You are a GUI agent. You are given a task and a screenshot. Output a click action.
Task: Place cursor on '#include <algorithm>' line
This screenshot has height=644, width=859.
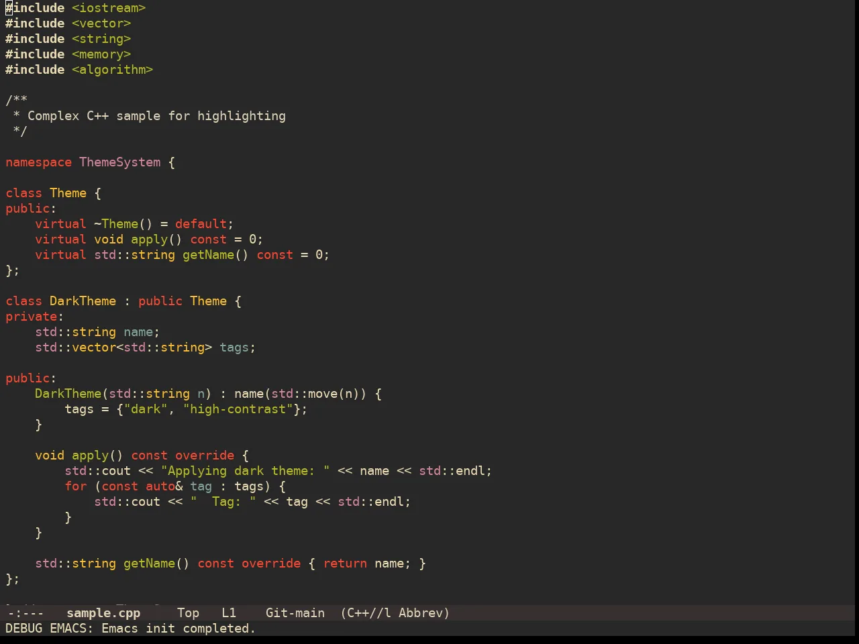point(79,70)
